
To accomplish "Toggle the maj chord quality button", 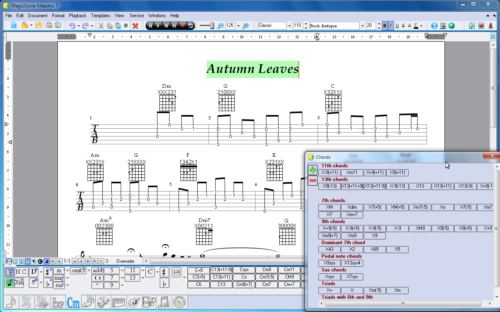I will (x=59, y=278).
